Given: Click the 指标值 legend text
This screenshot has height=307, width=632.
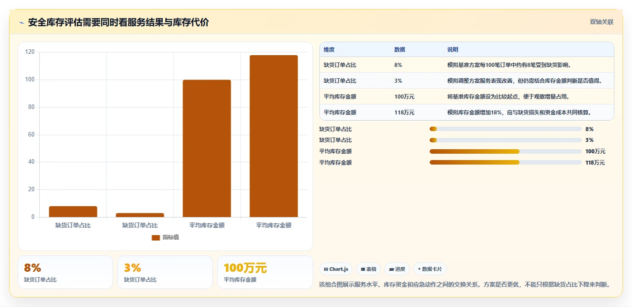Looking at the screenshot, I should click(x=171, y=237).
